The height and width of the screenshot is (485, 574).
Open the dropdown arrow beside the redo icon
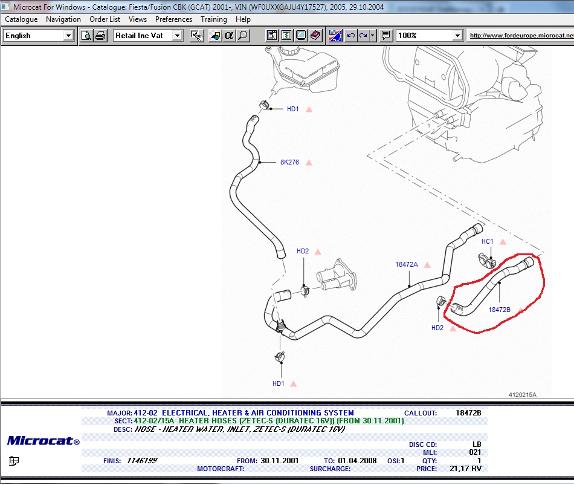click(372, 36)
